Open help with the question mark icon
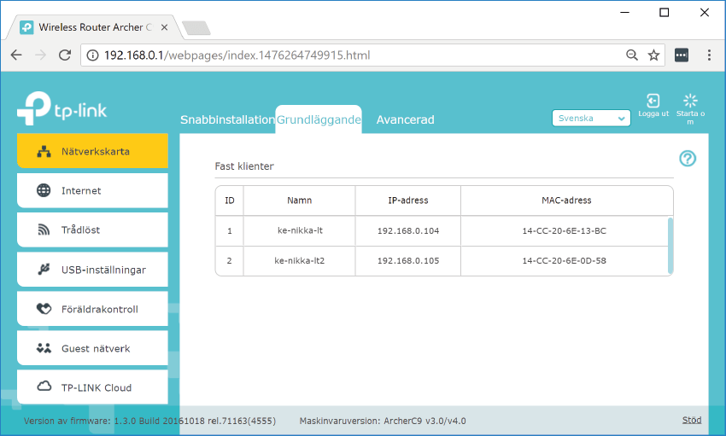Screen dimensions: 726x436 pyautogui.click(x=688, y=159)
